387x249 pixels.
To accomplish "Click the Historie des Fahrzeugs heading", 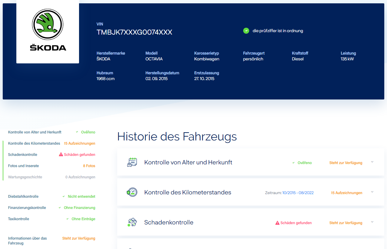I will [x=177, y=137].
